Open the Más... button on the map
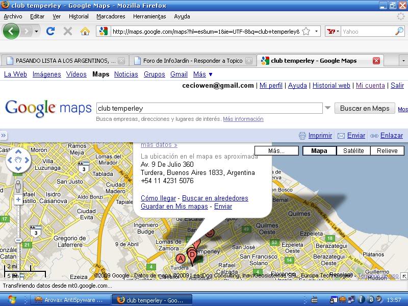Image resolution: width=408 pixels, height=306 pixels. point(276,150)
